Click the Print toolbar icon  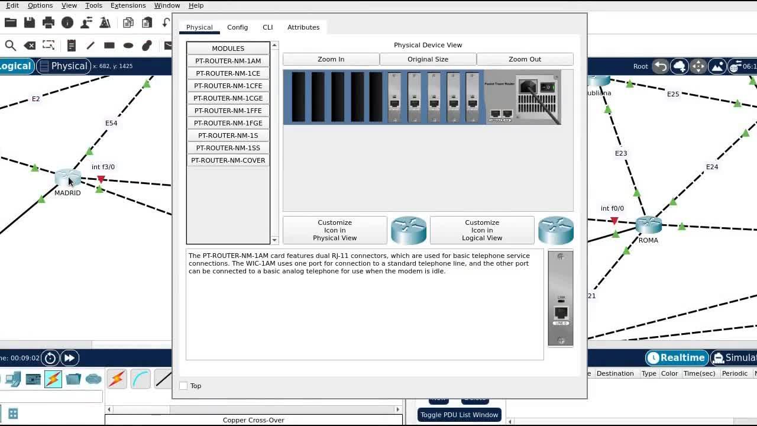pyautogui.click(x=48, y=22)
